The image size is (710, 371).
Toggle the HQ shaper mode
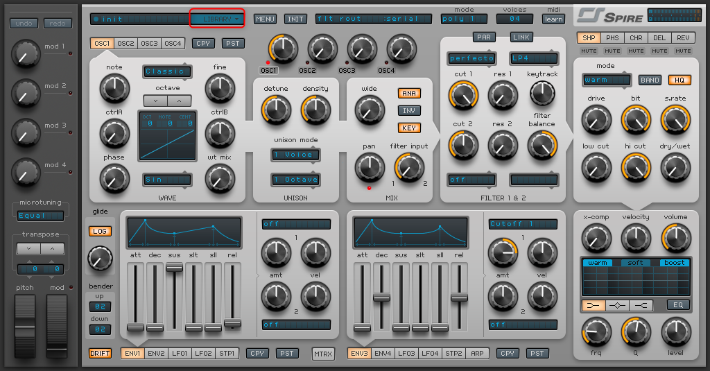679,80
